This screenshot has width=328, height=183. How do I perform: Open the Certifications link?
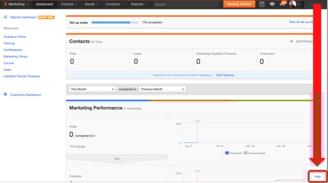pos(12,50)
